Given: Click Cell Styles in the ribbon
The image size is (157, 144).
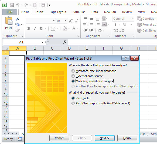Looking at the screenshot, I should [147, 30].
